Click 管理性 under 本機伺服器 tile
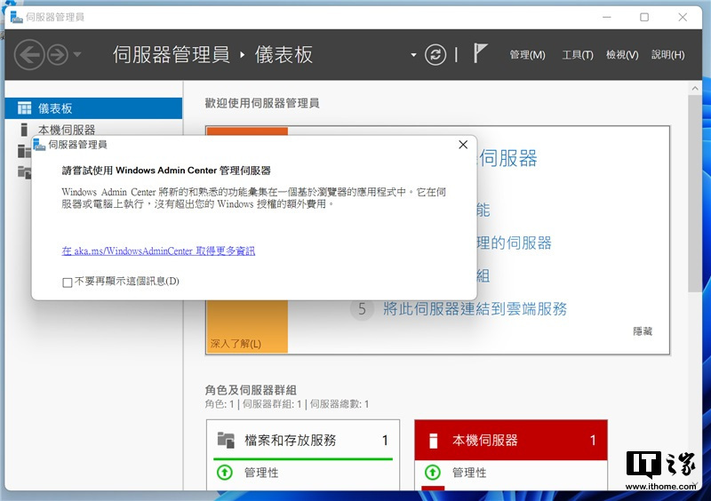The height and width of the screenshot is (501, 711). click(469, 473)
